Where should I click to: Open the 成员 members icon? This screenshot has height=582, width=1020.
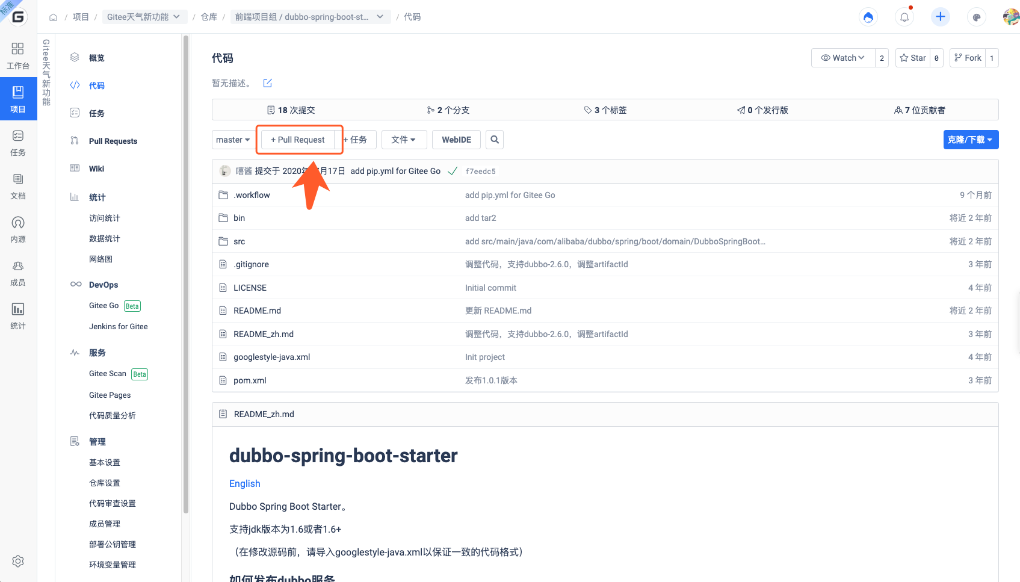coord(18,273)
